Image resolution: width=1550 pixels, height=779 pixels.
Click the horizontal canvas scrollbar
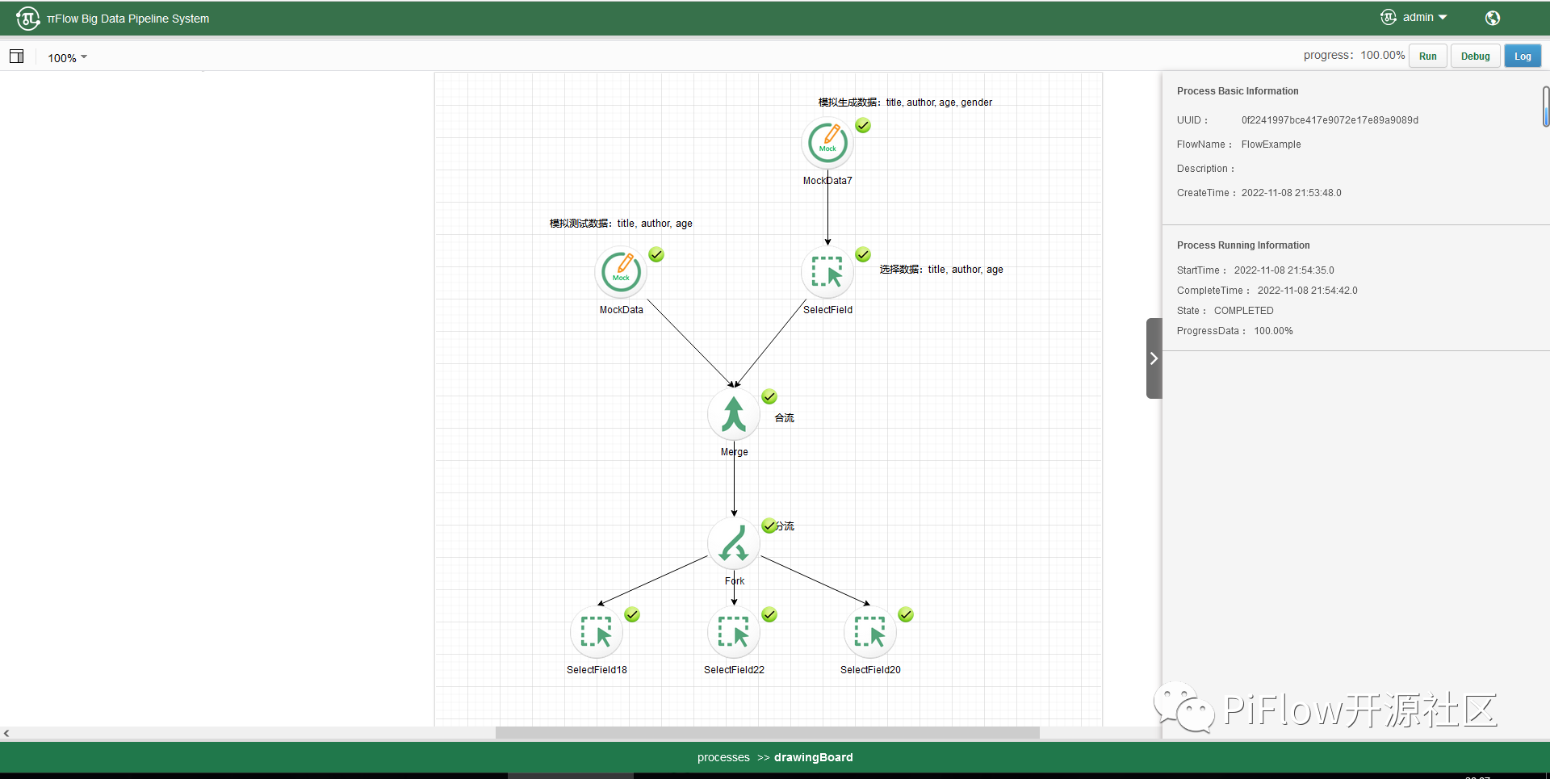click(x=767, y=733)
